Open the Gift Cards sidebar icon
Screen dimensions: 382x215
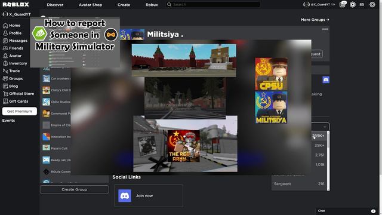(x=5, y=101)
